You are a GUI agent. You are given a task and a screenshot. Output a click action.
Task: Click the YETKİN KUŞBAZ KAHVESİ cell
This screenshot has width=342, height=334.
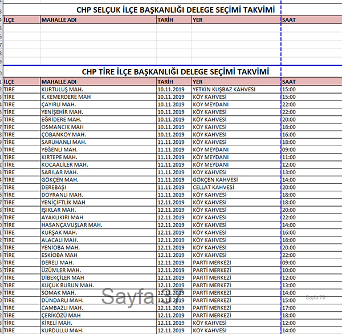(236, 89)
